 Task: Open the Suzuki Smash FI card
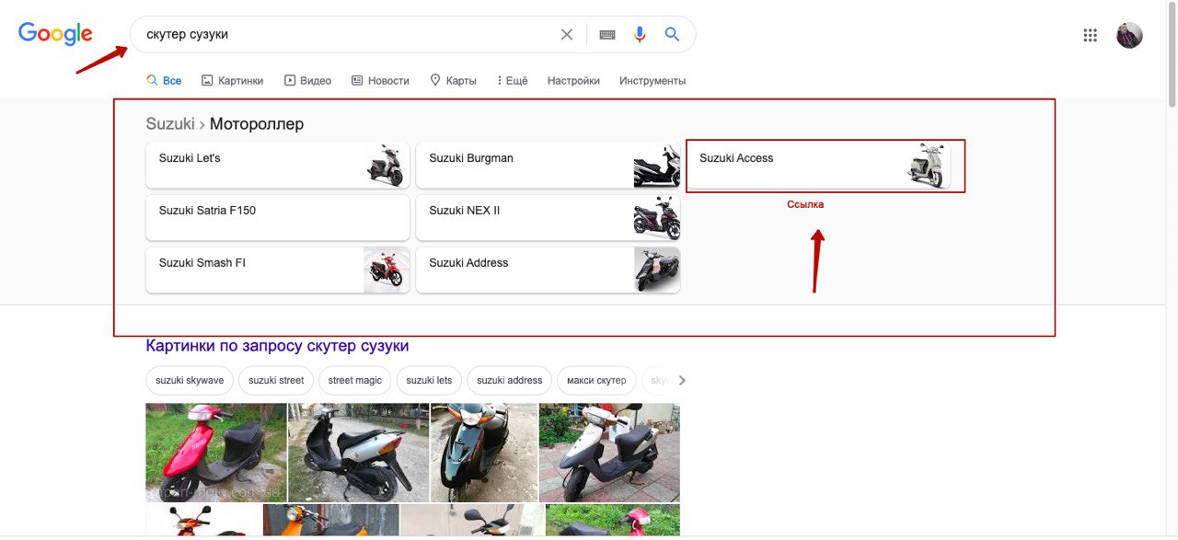pyautogui.click(x=277, y=270)
